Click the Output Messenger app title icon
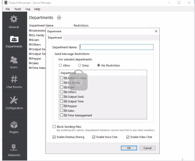This screenshot has width=195, height=161. tap(6, 3)
